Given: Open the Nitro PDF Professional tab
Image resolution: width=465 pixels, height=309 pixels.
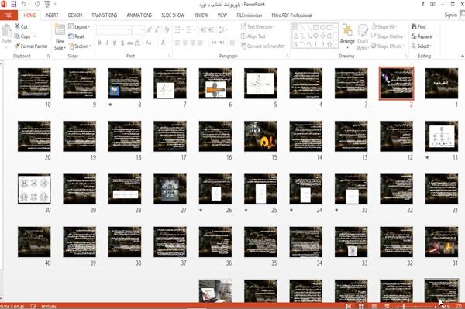Looking at the screenshot, I should click(292, 15).
